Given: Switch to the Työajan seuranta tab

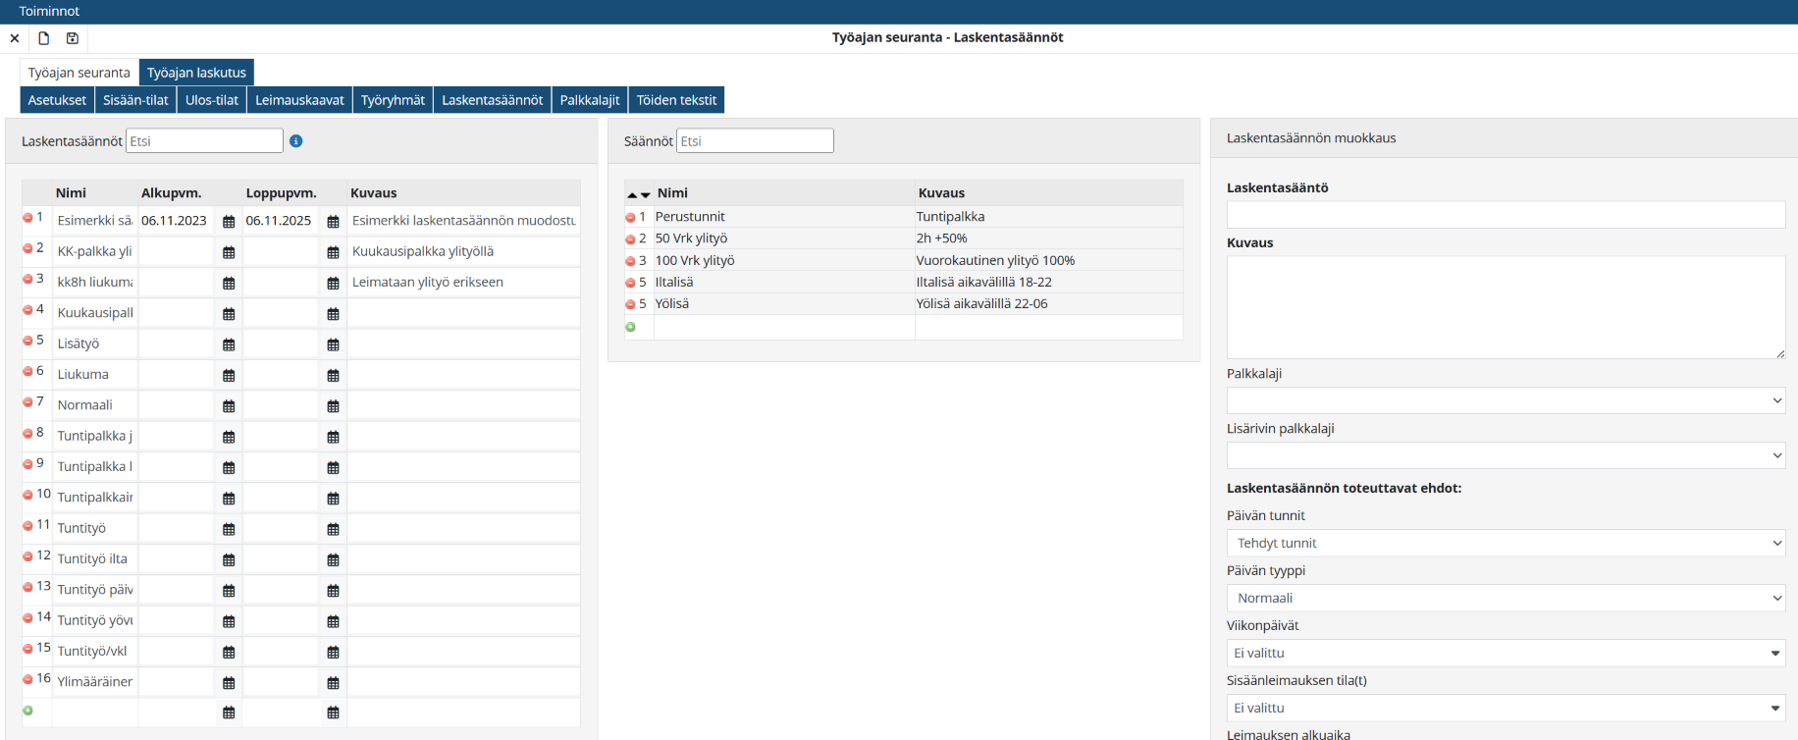Looking at the screenshot, I should 79,73.
